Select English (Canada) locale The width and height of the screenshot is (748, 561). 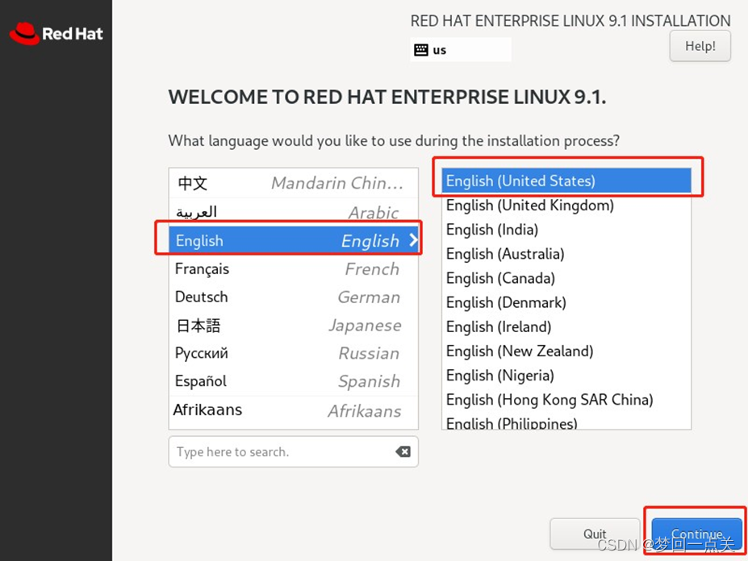(x=566, y=278)
